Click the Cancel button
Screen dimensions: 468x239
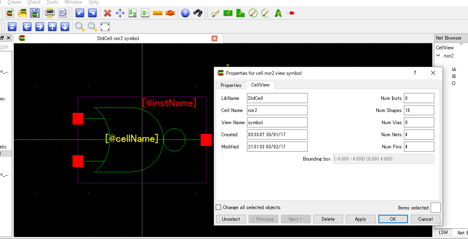[425, 219]
